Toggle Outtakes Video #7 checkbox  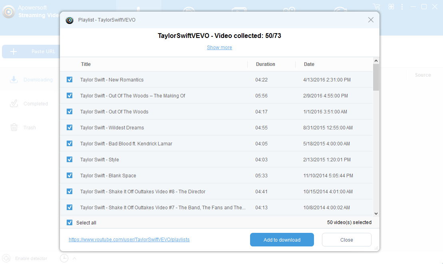click(x=70, y=207)
